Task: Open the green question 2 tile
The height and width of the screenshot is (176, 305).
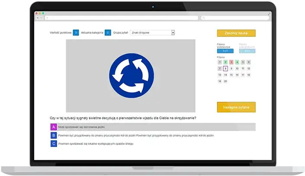Action: click(225, 62)
